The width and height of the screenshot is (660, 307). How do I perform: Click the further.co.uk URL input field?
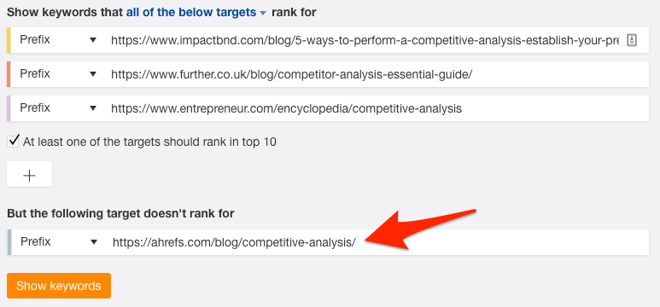click(x=377, y=74)
